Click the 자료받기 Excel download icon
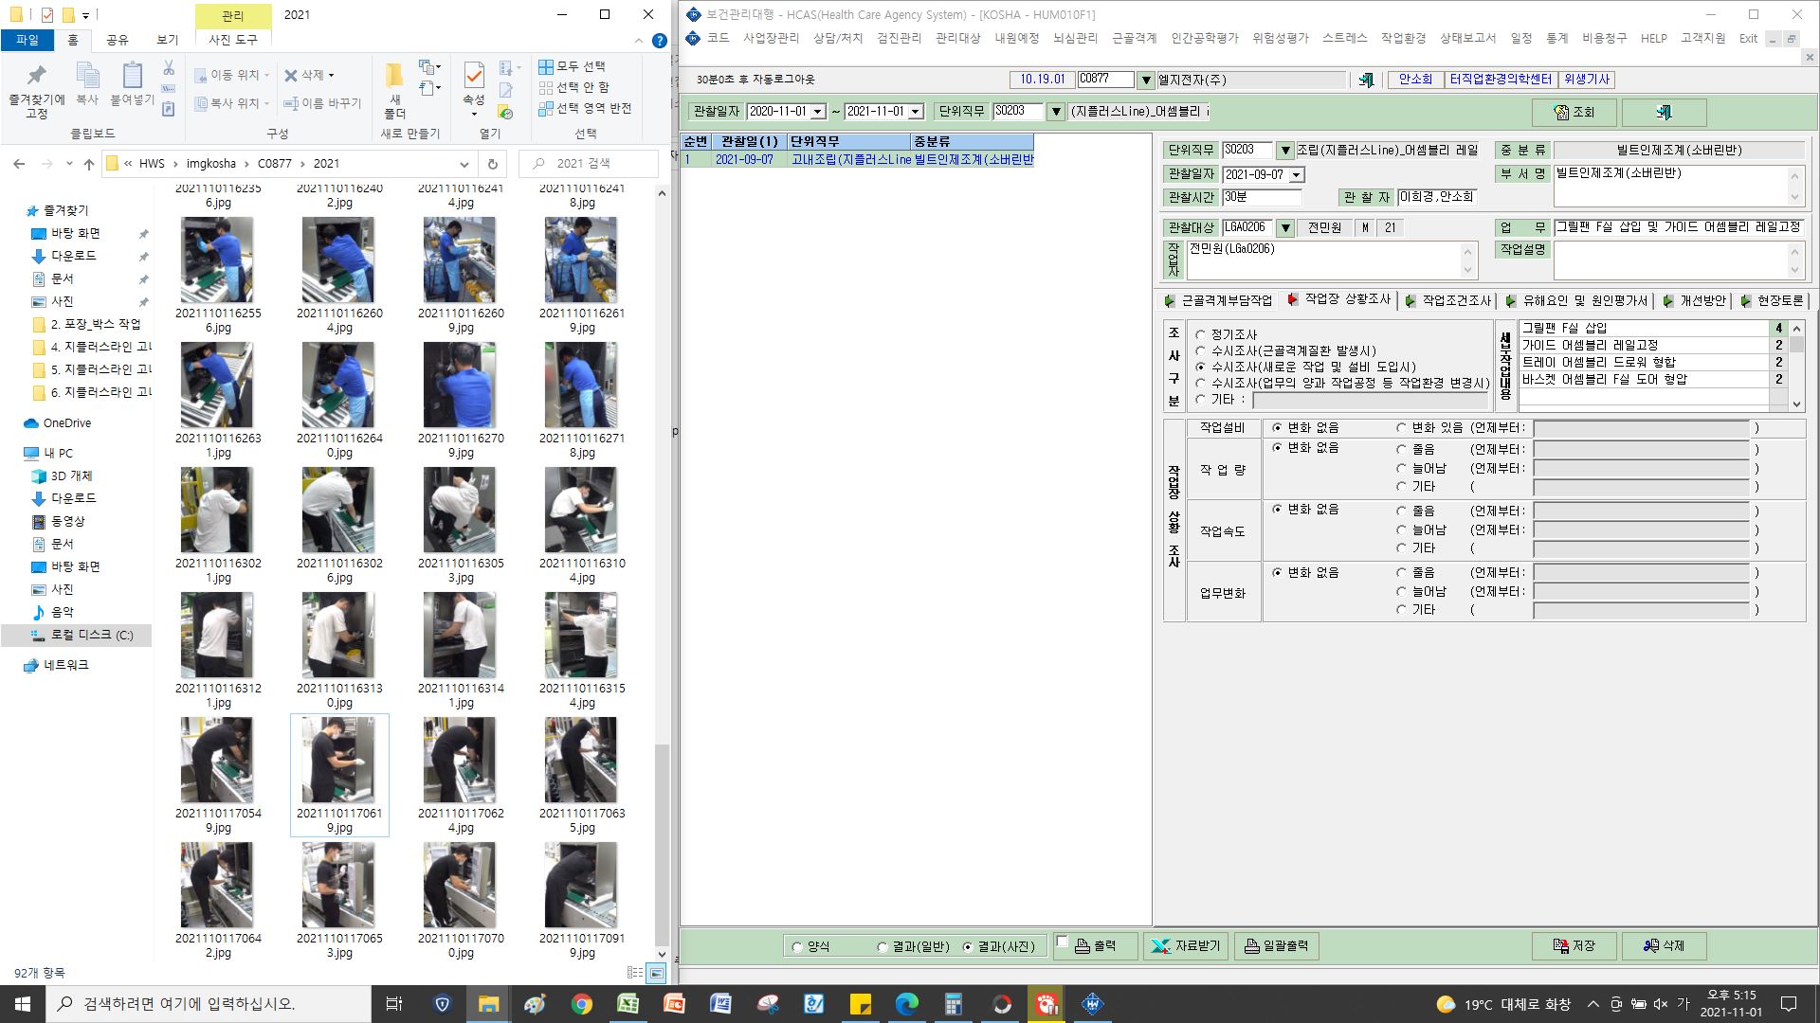The image size is (1820, 1023). 1160,945
